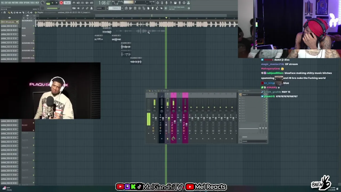Image resolution: width=341 pixels, height=192 pixels.
Task: Adjust the master mixer track fader
Action: tap(156, 119)
